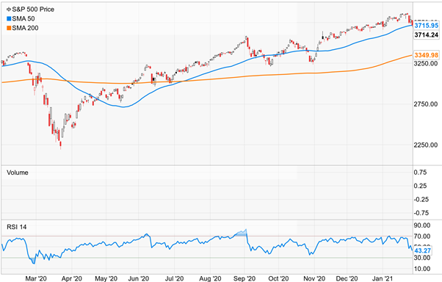
Task: Click the 2250.00 price axis label
Action: 426,145
